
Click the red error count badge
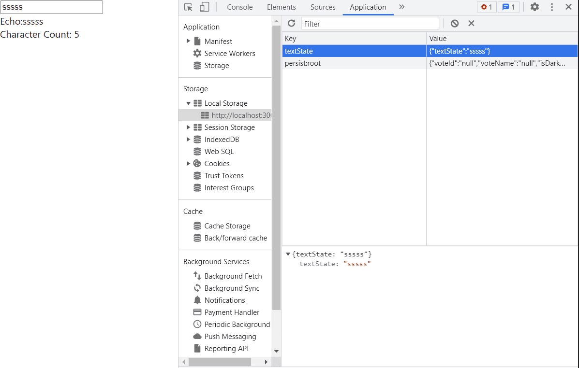coord(487,7)
